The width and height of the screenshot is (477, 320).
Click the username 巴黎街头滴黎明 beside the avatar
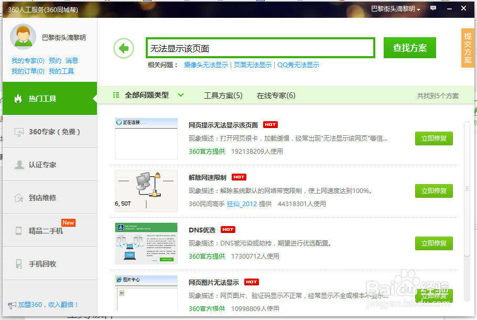tap(64, 37)
